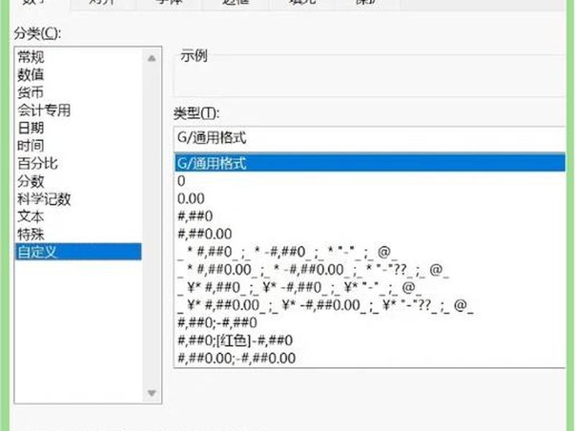Viewport: 575px width, 431px height.
Task: Choose the #,##0.00;-#,##0.00 format
Action: tap(370, 358)
